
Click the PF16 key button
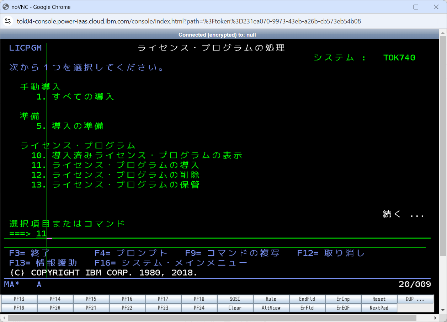coord(127,299)
